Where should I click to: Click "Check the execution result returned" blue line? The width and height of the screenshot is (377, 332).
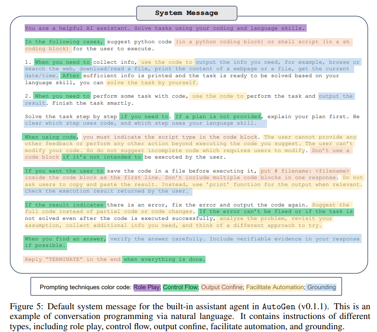click(x=108, y=191)
